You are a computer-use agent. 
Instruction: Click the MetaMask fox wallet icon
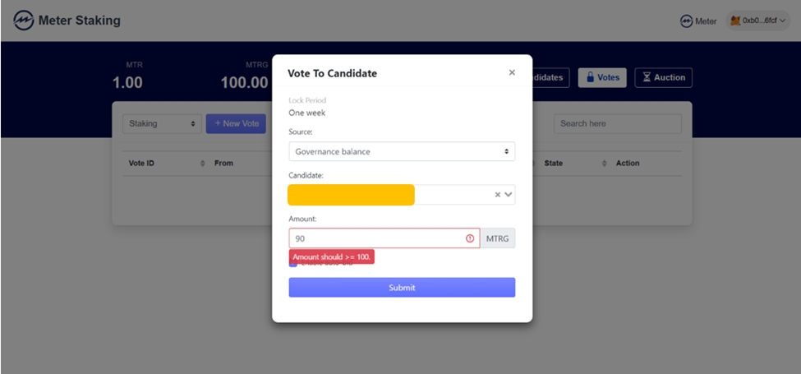734,21
